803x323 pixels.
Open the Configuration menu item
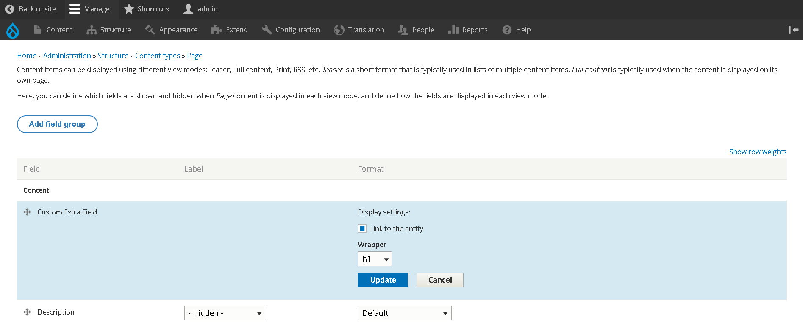291,30
